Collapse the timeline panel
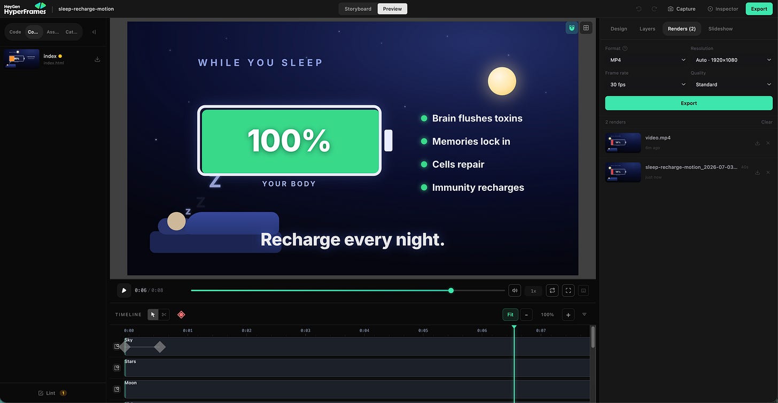Image resolution: width=778 pixels, height=403 pixels. pos(584,315)
